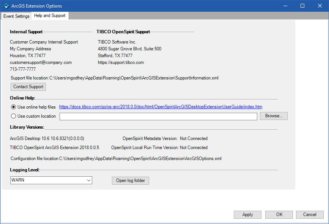Viewport: 329px width, 224px height.
Task: Click the TIBCO OpenSpirit ArcGIS Extension 2018.0.0.5 text
Action: coord(55,148)
